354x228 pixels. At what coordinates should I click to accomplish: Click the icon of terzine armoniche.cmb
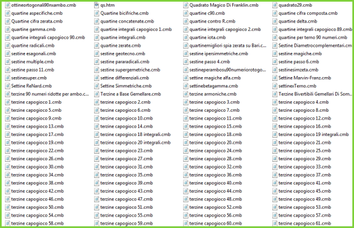pos(185,94)
